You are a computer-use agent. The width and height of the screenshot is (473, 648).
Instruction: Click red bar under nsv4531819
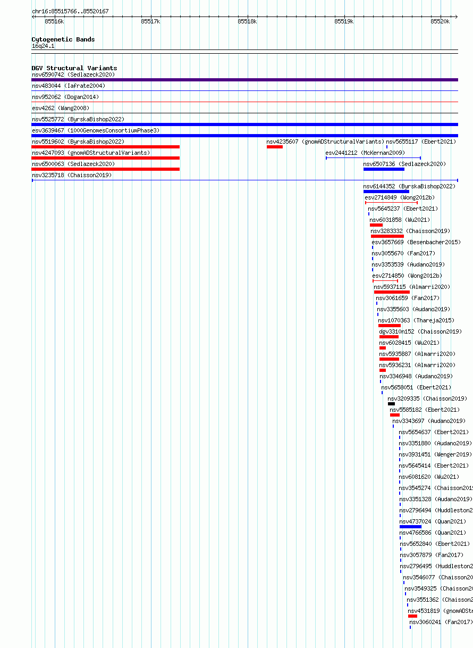(412, 616)
